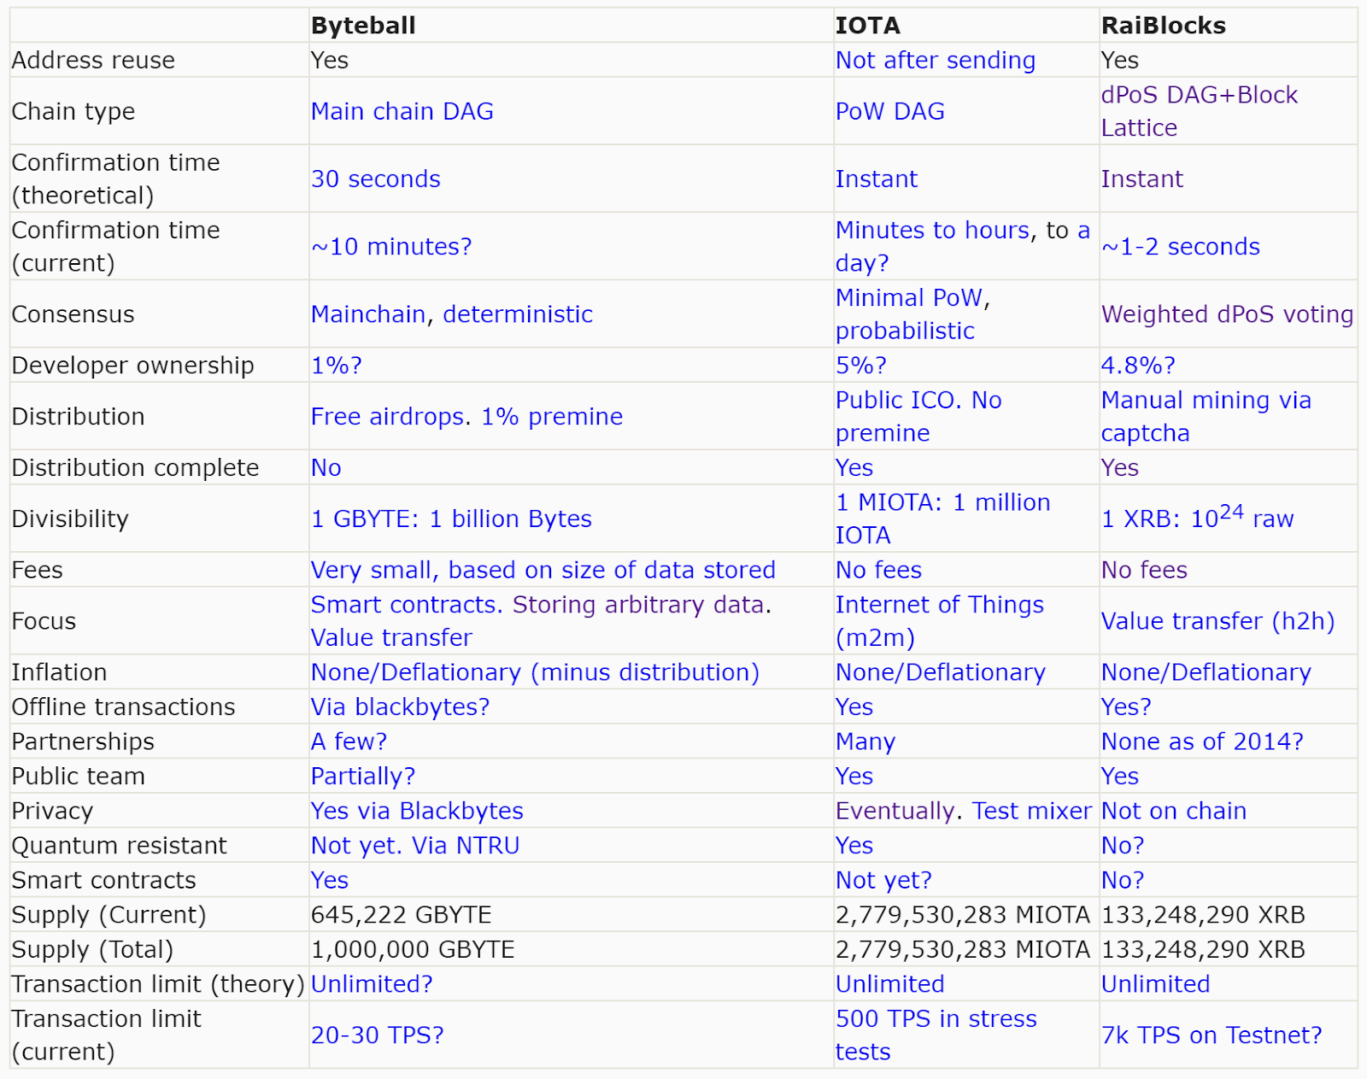
Task: Open '1 GBYTE: 1 billion Bytes' link
Action: point(451,519)
